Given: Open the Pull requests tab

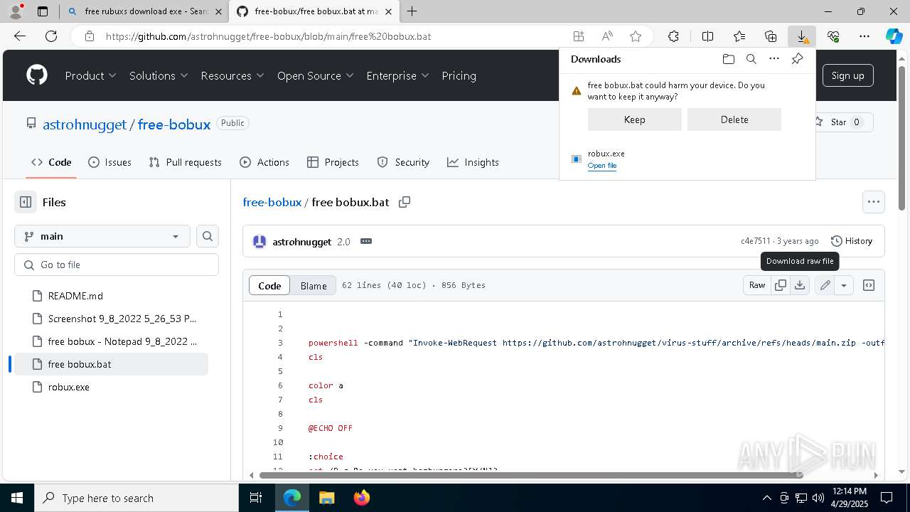Looking at the screenshot, I should click(185, 162).
